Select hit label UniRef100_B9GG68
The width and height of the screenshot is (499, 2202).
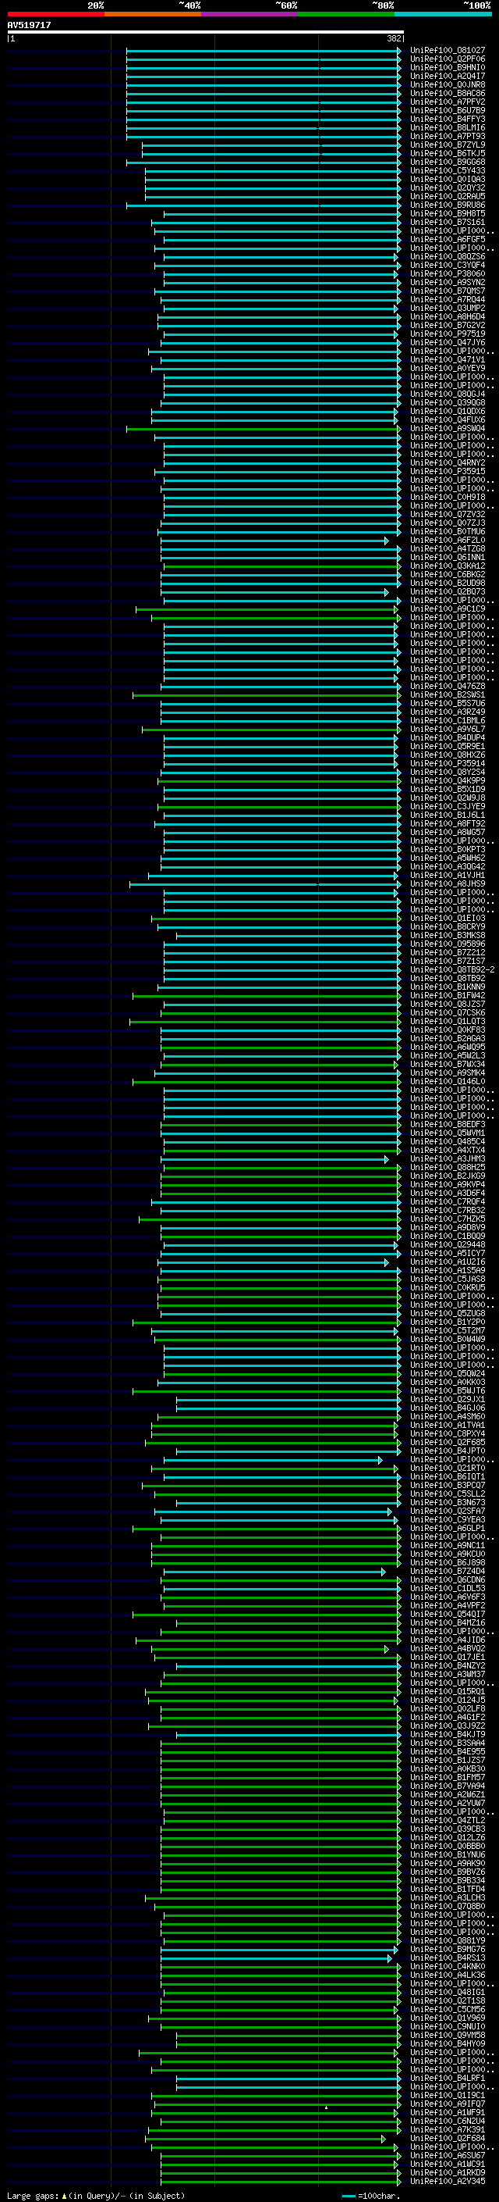pos(448,162)
